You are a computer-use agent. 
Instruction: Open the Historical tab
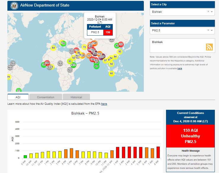tap(76, 97)
